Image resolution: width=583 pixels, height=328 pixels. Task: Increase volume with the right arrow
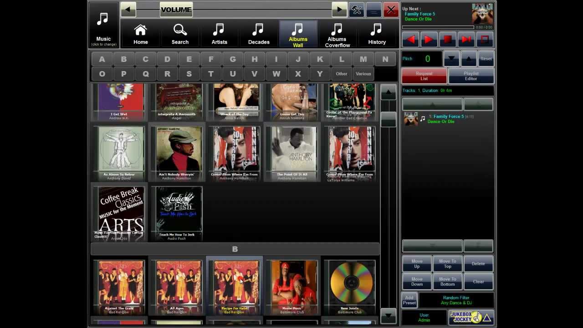pyautogui.click(x=339, y=10)
